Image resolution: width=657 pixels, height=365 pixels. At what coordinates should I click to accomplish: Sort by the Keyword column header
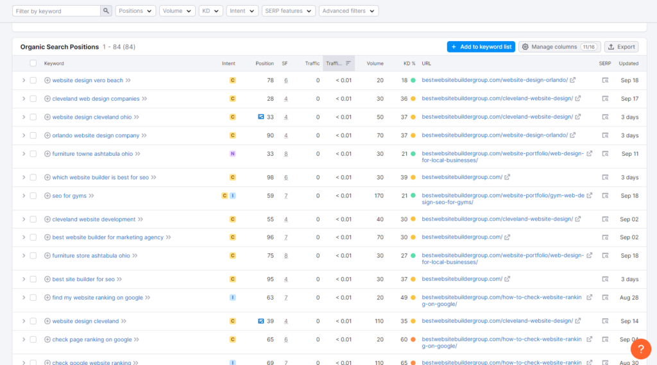54,64
